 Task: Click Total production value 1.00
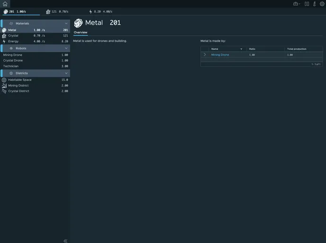pos(290,55)
